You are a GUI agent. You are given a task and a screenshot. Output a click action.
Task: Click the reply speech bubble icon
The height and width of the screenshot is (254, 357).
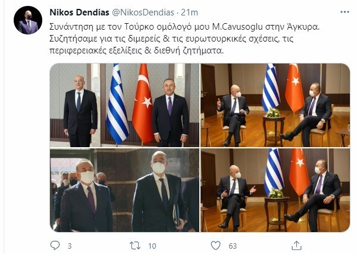55,245
